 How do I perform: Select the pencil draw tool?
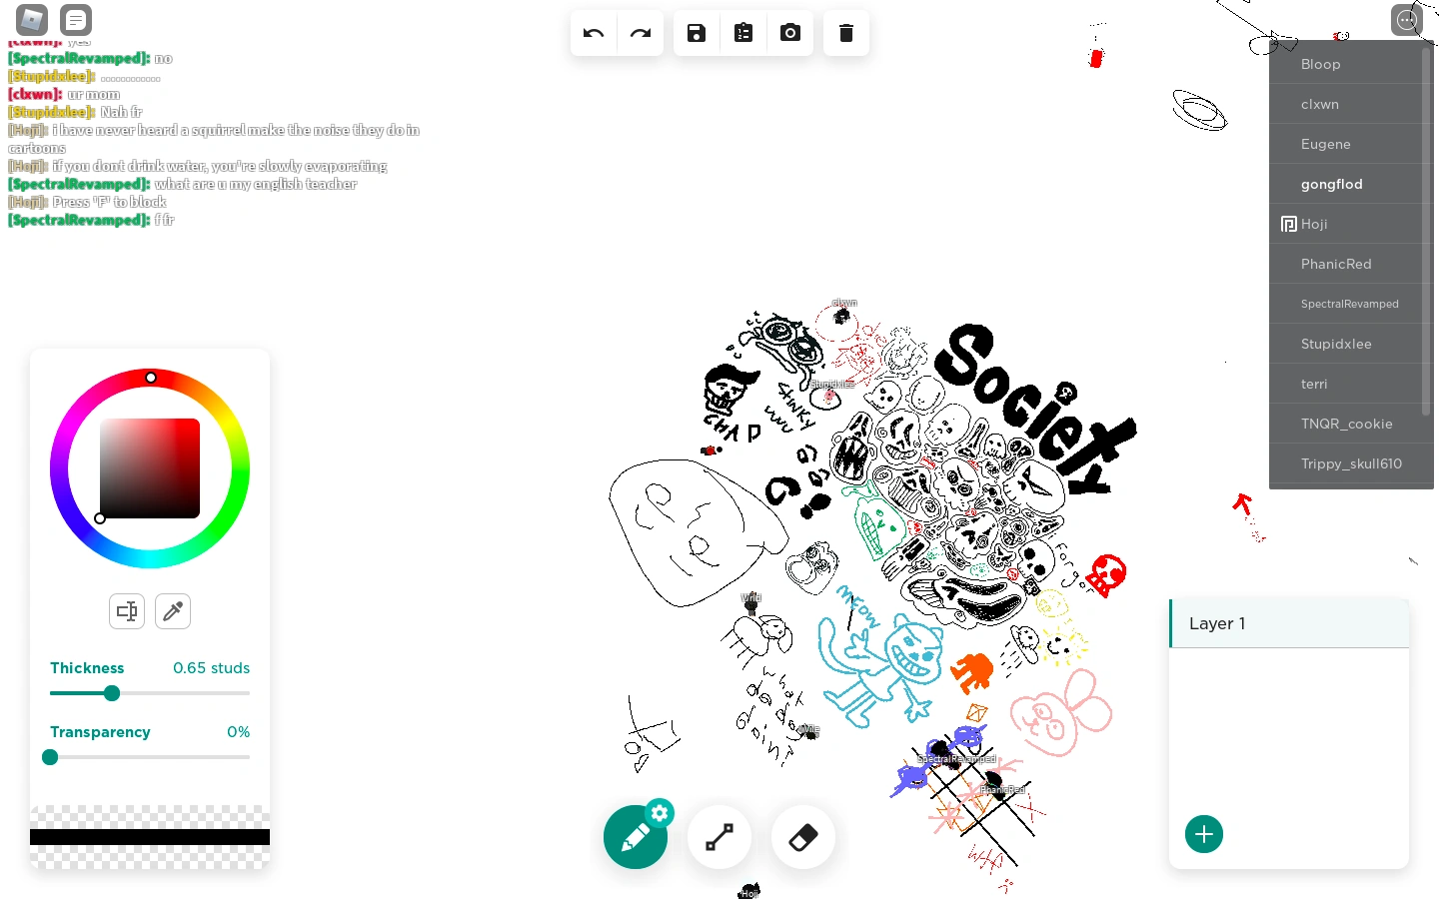636,837
